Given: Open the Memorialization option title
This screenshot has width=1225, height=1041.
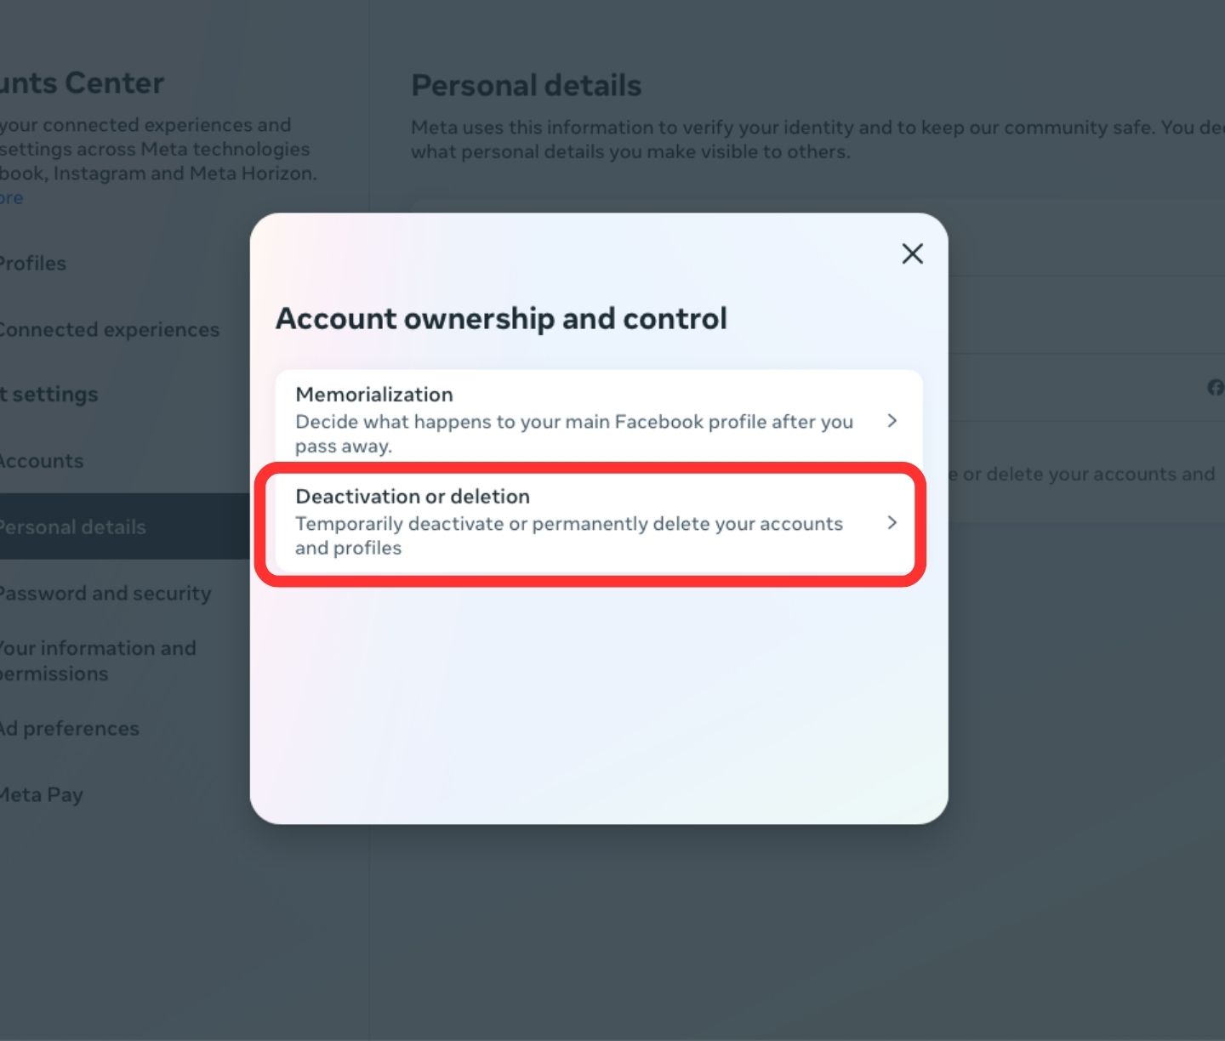Looking at the screenshot, I should 374,395.
